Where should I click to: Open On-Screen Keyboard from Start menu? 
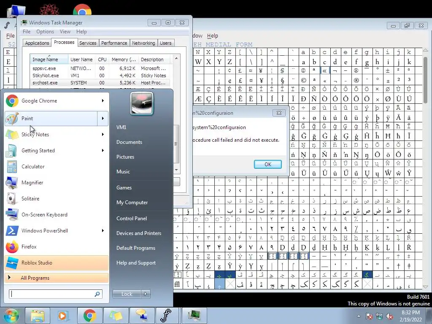[57, 215]
